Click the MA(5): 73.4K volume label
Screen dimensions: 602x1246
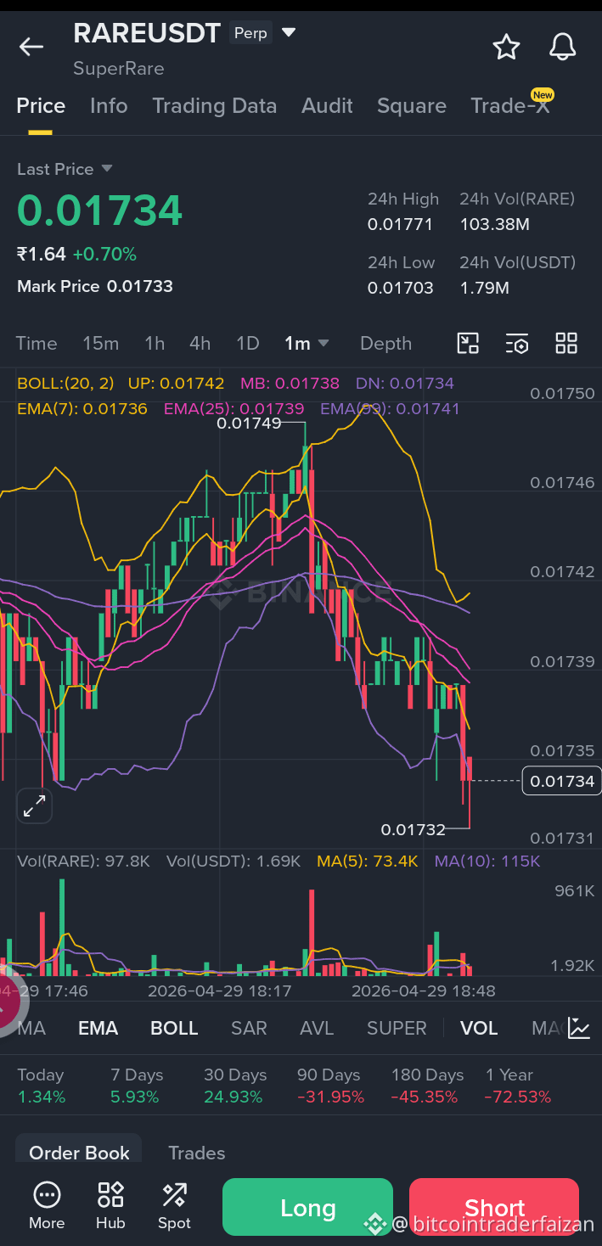pyautogui.click(x=368, y=862)
